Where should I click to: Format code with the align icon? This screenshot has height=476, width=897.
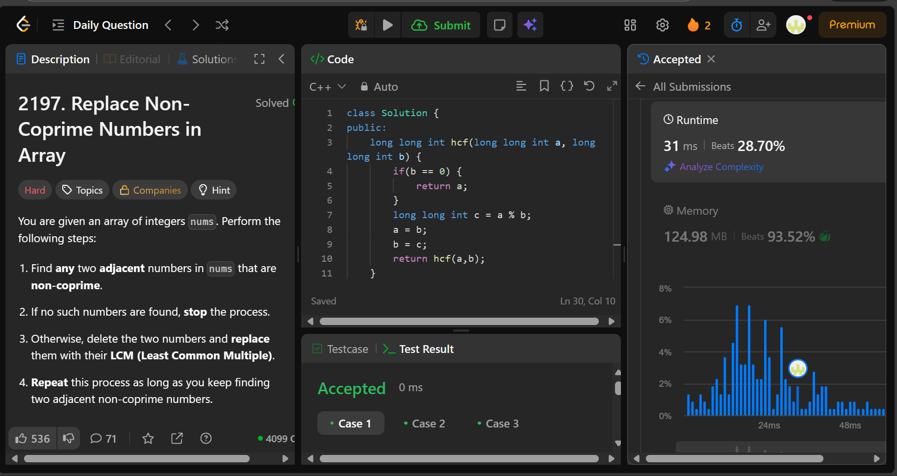pyautogui.click(x=521, y=86)
